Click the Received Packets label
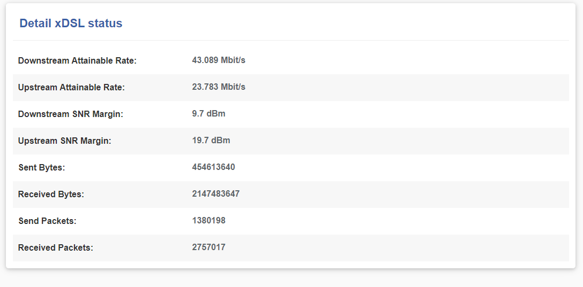The image size is (583, 287). 55,248
